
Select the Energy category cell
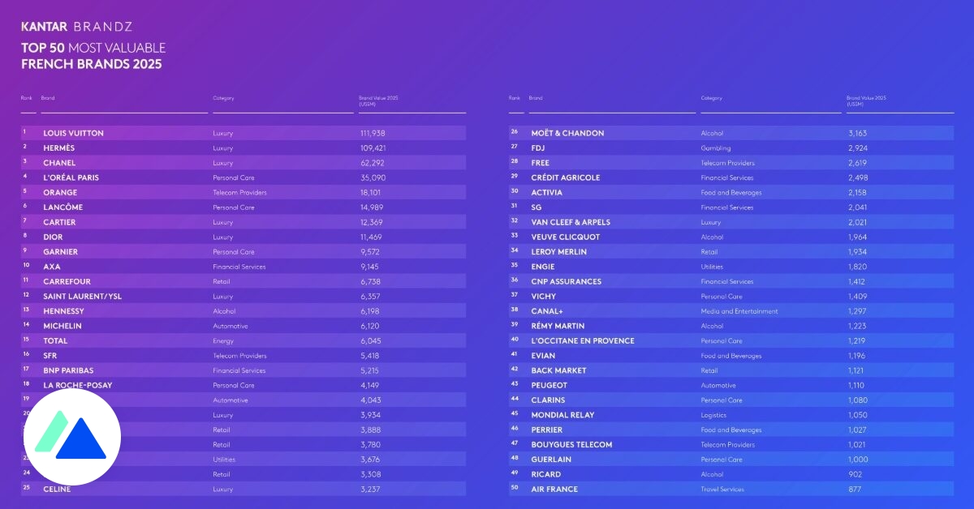click(x=221, y=341)
